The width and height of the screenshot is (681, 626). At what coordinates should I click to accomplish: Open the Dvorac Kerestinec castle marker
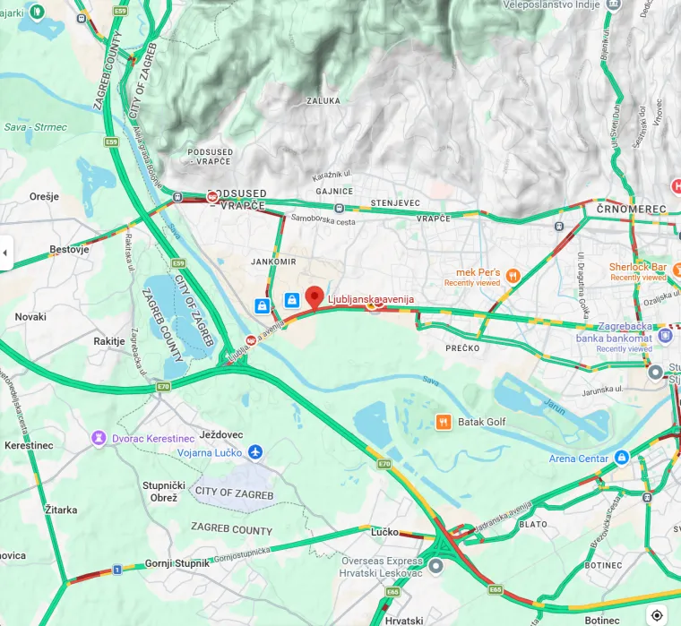click(x=99, y=438)
